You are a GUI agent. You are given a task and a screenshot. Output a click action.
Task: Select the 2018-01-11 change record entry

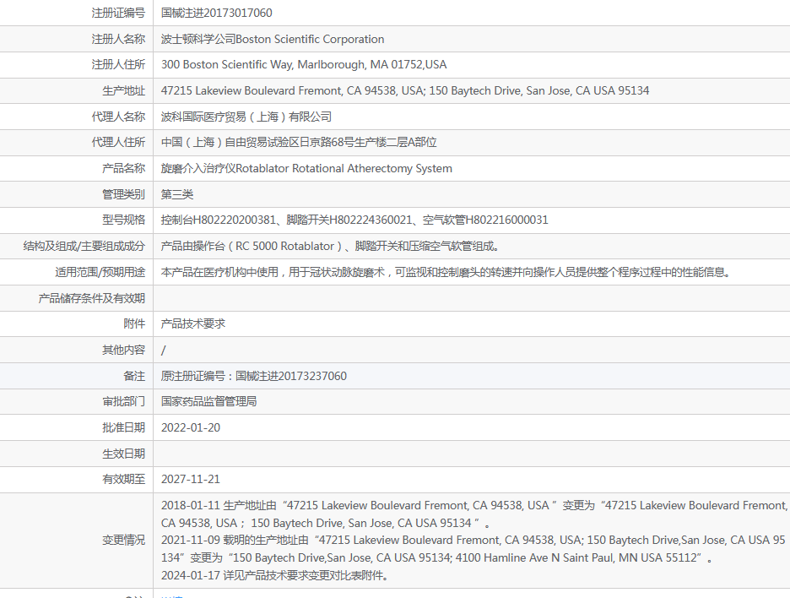473,514
